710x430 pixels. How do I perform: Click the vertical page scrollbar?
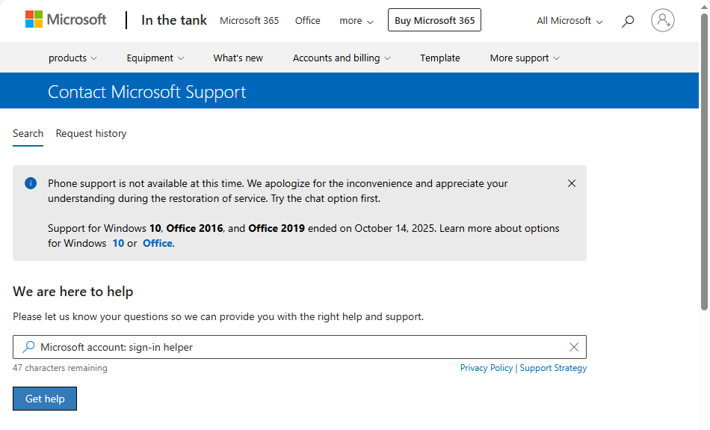[704, 163]
